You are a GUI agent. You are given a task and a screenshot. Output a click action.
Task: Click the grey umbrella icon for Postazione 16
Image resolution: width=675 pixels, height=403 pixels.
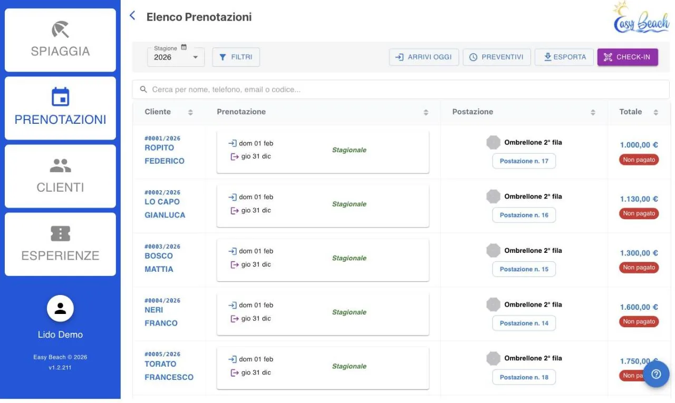pos(493,196)
